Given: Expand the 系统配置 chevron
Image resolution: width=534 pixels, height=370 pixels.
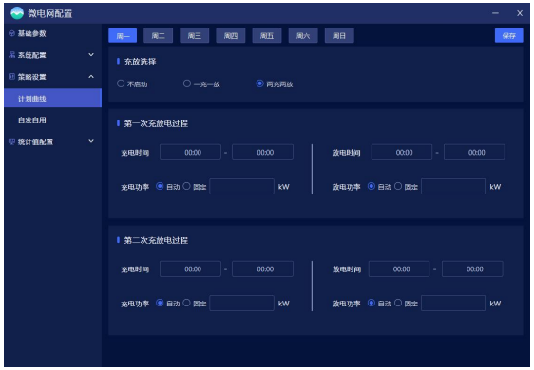Looking at the screenshot, I should [x=91, y=54].
